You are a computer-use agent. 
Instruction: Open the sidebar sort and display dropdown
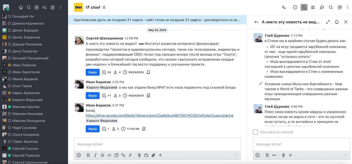pos(45,7)
